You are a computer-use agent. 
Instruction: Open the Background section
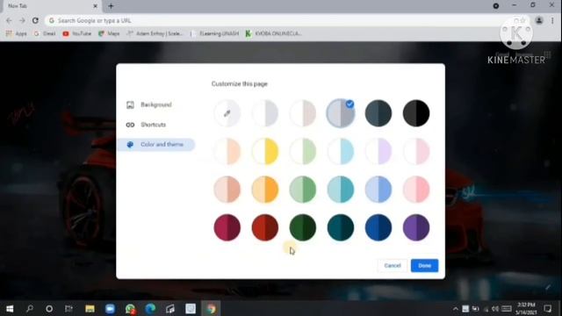coord(155,104)
